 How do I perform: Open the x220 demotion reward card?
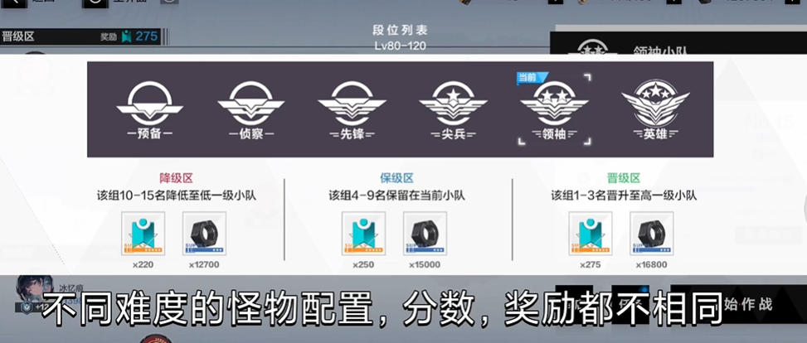coord(143,234)
